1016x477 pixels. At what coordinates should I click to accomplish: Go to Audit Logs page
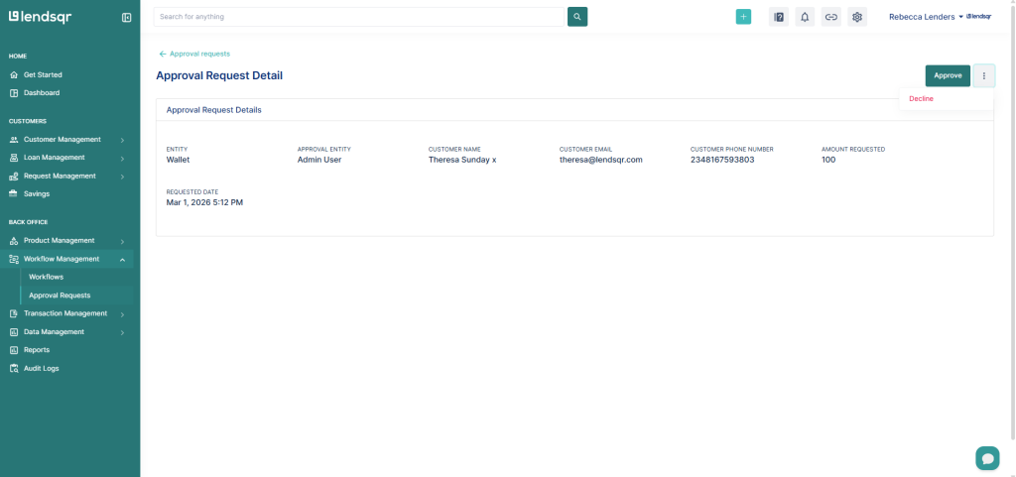coord(41,368)
